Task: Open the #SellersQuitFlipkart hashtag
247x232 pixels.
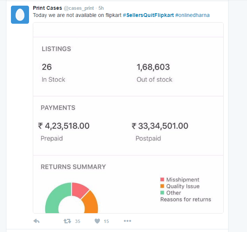Action: (x=148, y=15)
